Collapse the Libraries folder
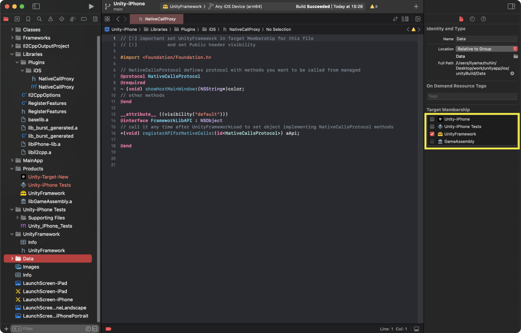The image size is (521, 333). pos(12,54)
